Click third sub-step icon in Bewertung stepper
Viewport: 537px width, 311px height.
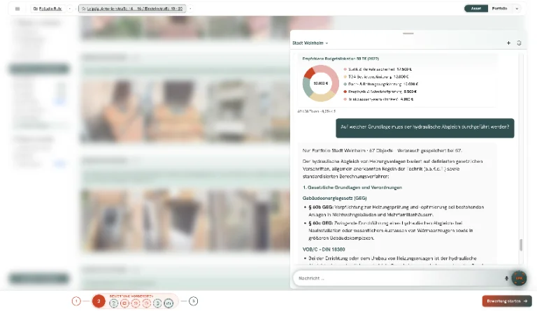click(136, 303)
